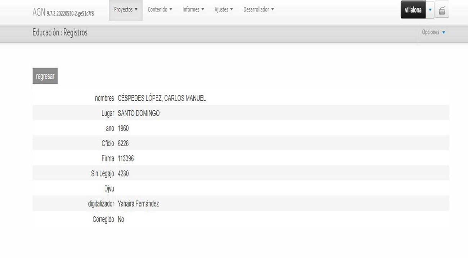Click the Firma value 113396
The image size is (468, 258).
[126, 159]
